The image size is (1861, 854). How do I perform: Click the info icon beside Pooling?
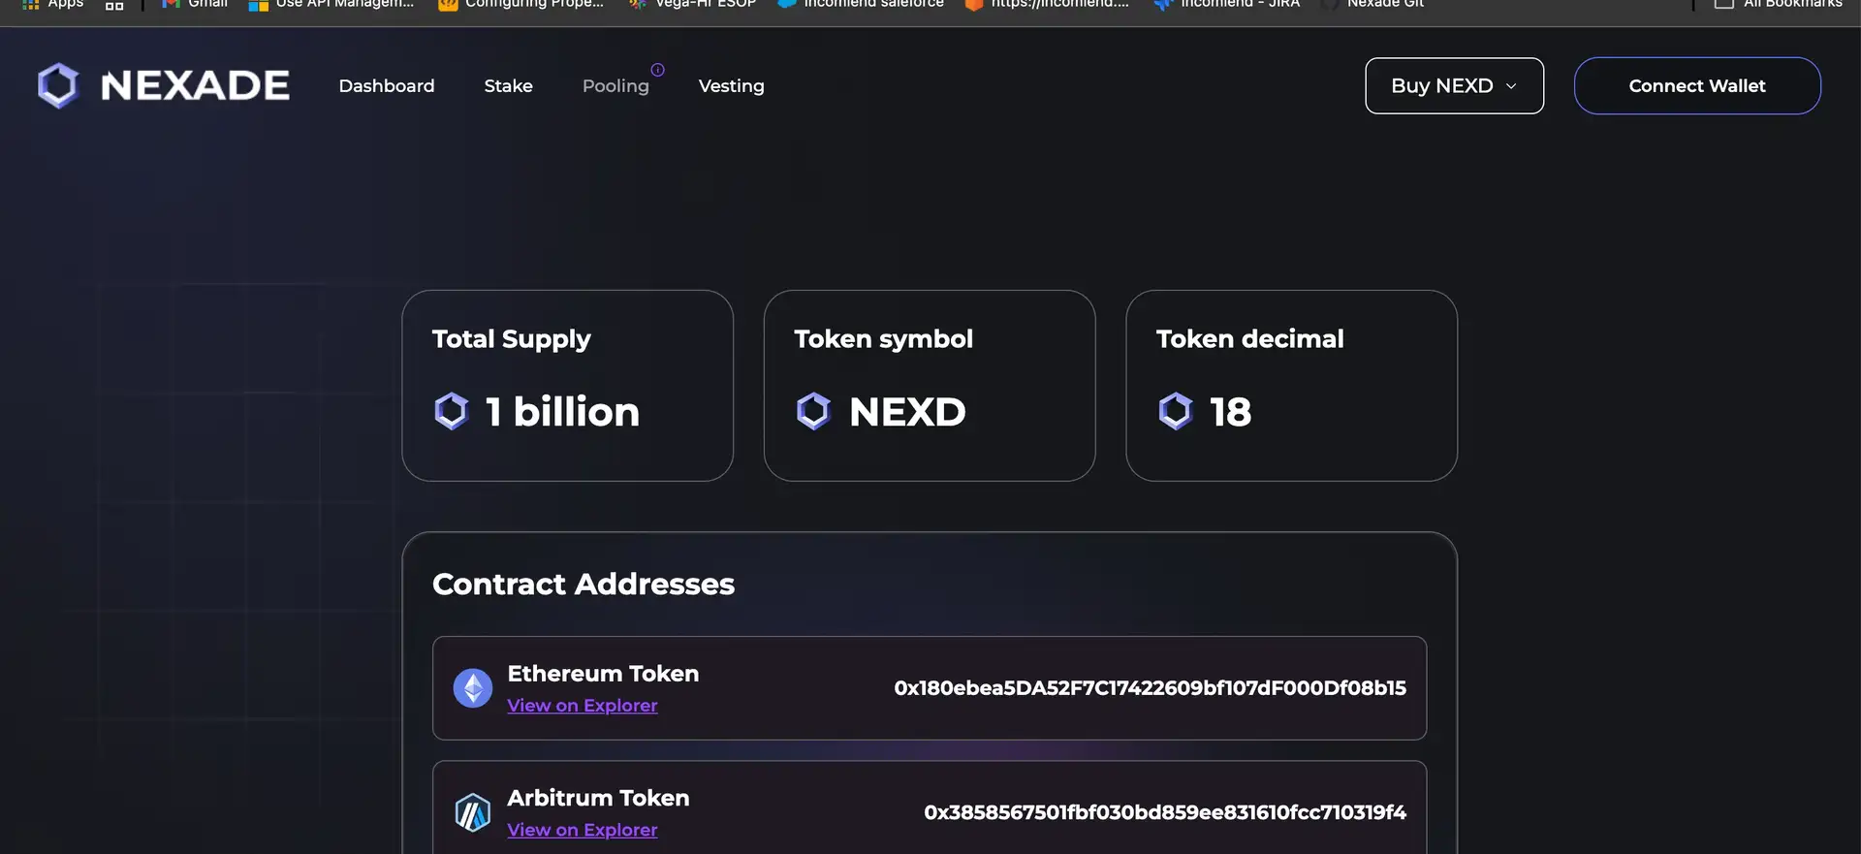(x=657, y=70)
